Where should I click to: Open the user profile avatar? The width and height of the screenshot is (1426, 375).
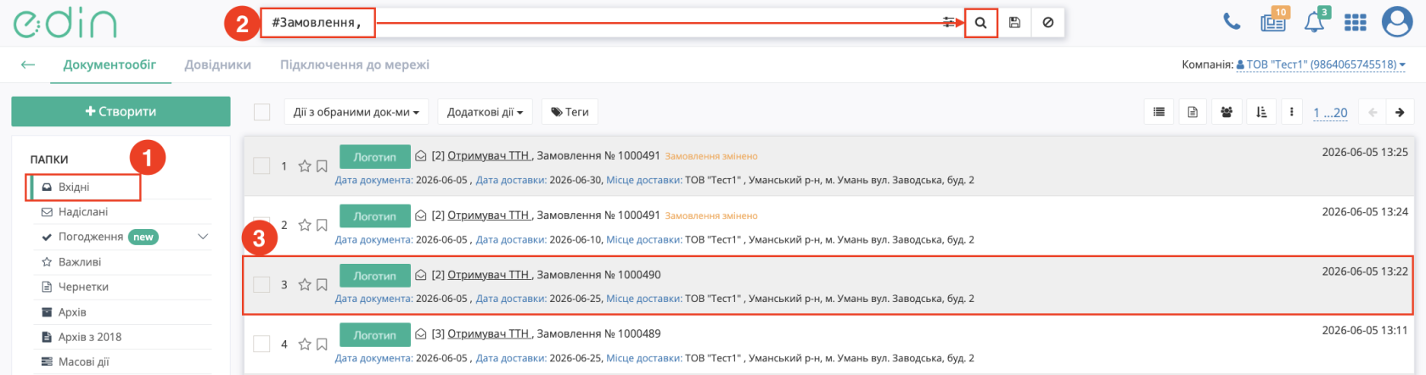coord(1397,22)
